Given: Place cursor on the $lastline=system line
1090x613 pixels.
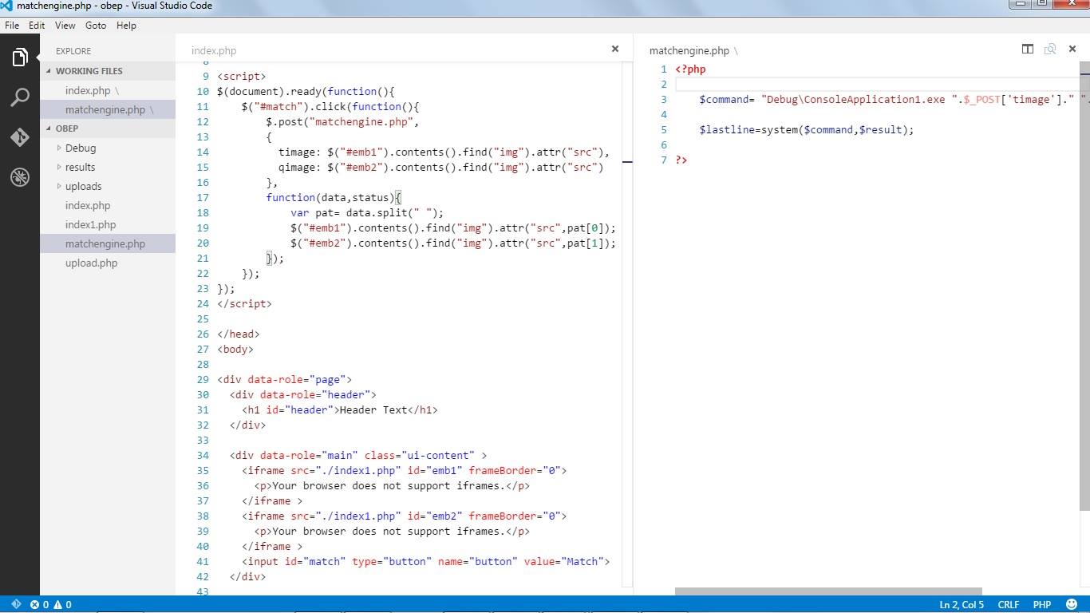Looking at the screenshot, I should tap(806, 129).
